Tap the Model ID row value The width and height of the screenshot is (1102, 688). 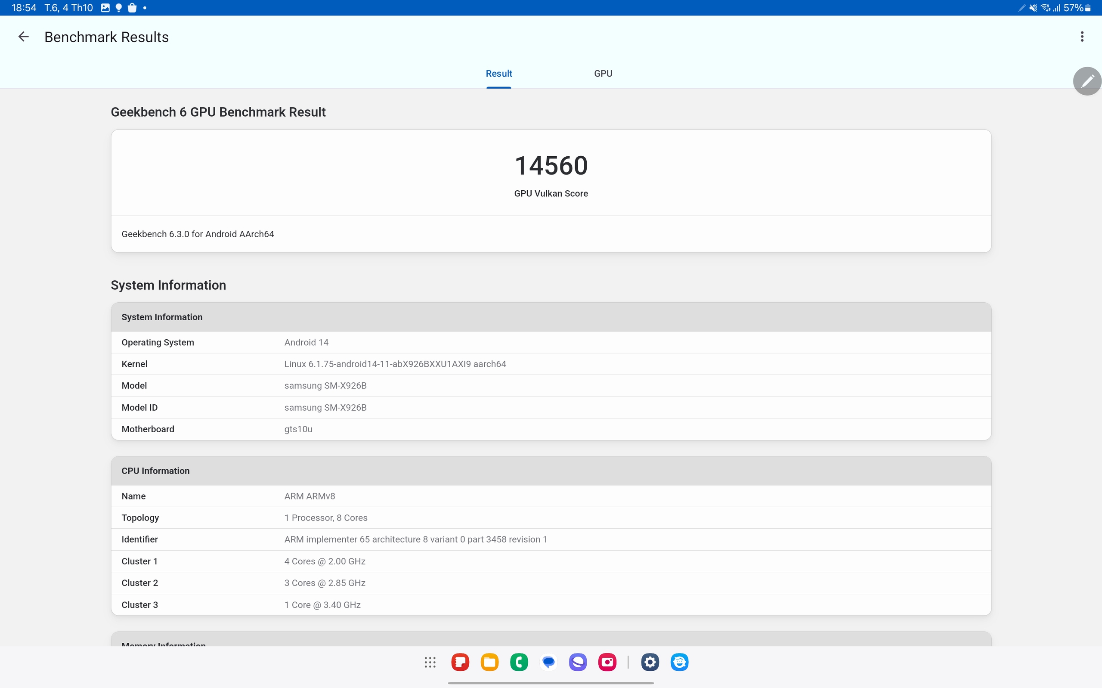point(325,407)
